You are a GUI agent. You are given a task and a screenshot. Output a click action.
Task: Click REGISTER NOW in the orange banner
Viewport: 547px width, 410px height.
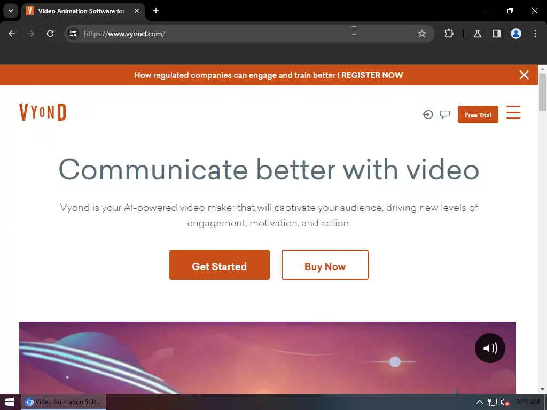pos(372,75)
